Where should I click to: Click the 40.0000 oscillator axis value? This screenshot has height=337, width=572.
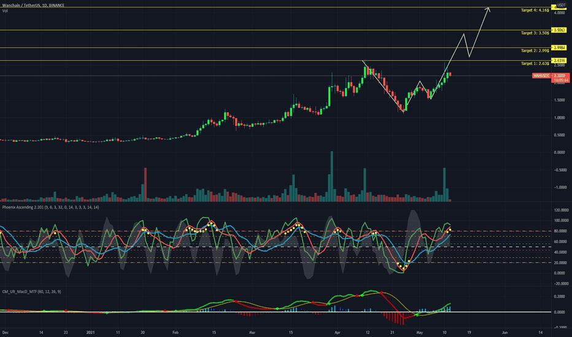(x=561, y=252)
